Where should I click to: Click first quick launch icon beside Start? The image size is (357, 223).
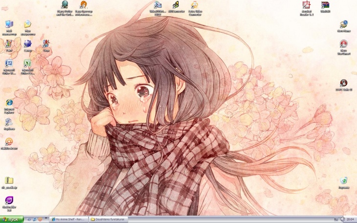coord(29,220)
